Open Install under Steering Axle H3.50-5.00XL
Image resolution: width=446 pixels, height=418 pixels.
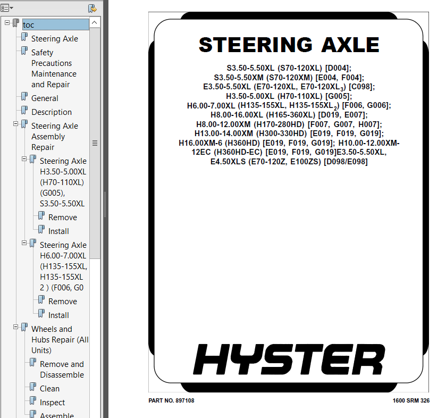58,231
